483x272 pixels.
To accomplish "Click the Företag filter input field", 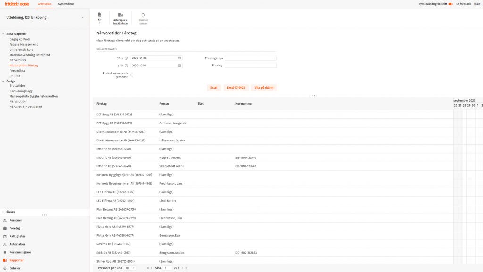I will click(x=250, y=65).
